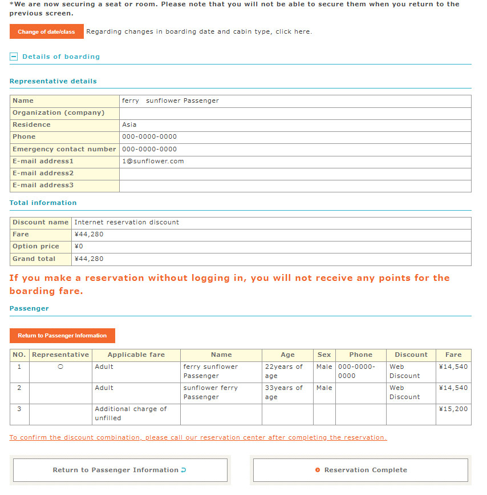Click passenger 2 name sunflower ferry Passenger
The height and width of the screenshot is (495, 487).
pos(210,392)
